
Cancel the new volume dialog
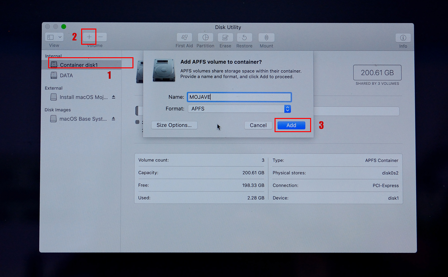point(258,125)
